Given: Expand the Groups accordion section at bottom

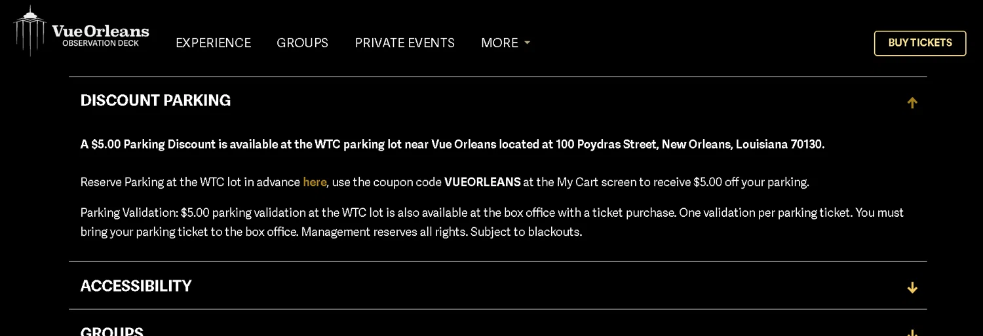Looking at the screenshot, I should point(112,331).
